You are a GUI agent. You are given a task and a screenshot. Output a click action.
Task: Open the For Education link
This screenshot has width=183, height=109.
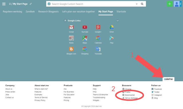click(69, 95)
